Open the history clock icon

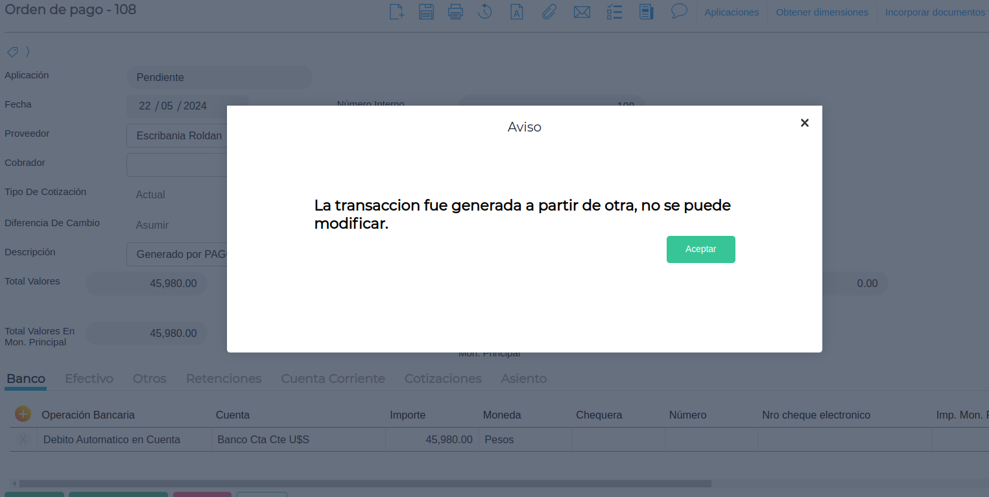tap(485, 12)
